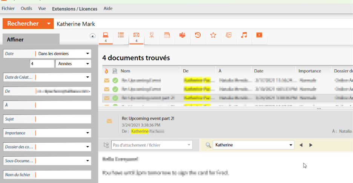
Task: Switch to Microsoft Teams results
Action: [x=183, y=35]
